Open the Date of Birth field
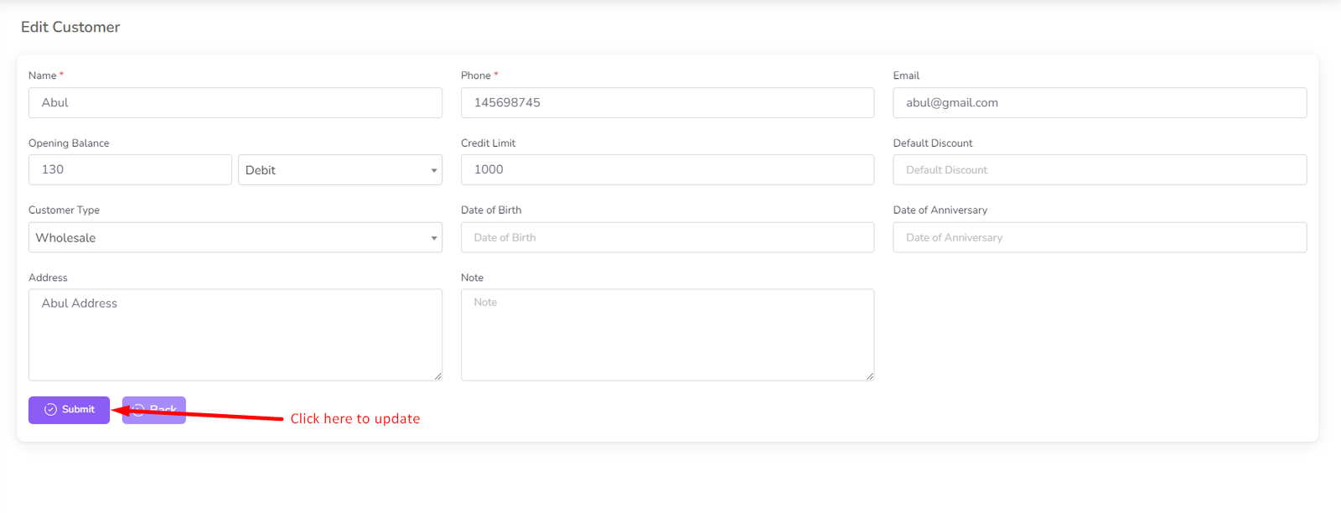This screenshot has width=1341, height=513. [x=666, y=238]
